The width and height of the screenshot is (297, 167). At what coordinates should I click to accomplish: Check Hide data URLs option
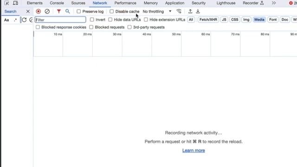click(x=110, y=19)
